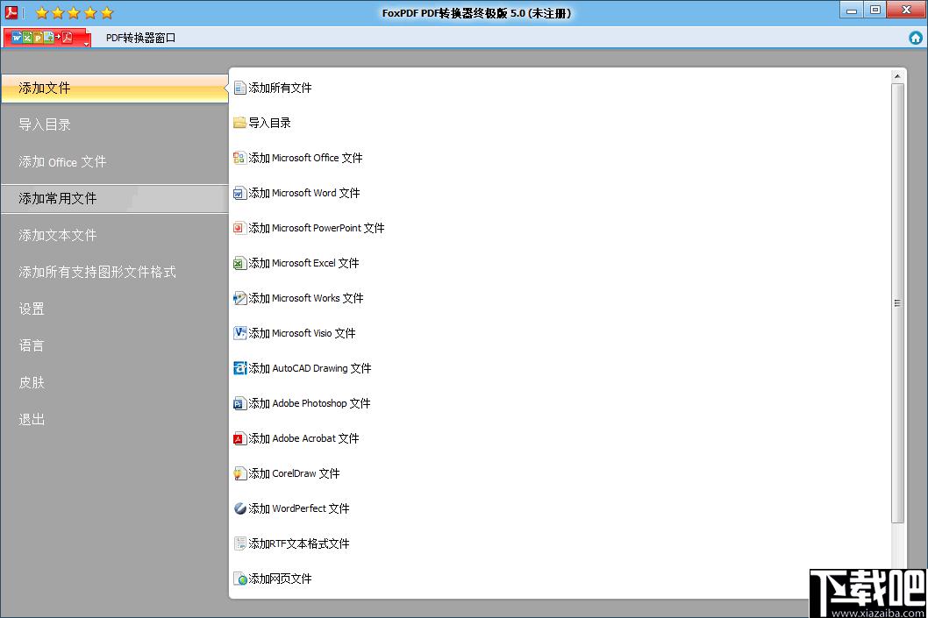Click the Adobe Photoshop file icon
This screenshot has height=618, width=928.
pos(239,403)
